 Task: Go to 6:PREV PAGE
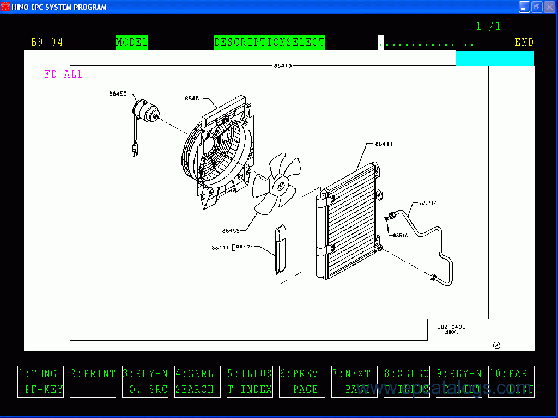(x=302, y=382)
